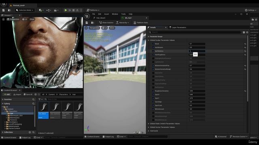This screenshot has width=259, height=145.
Task: Open the Tools menu of the material editor
Action: (x=123, y=14)
